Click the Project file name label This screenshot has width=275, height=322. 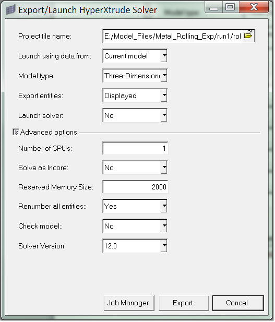[45, 36]
